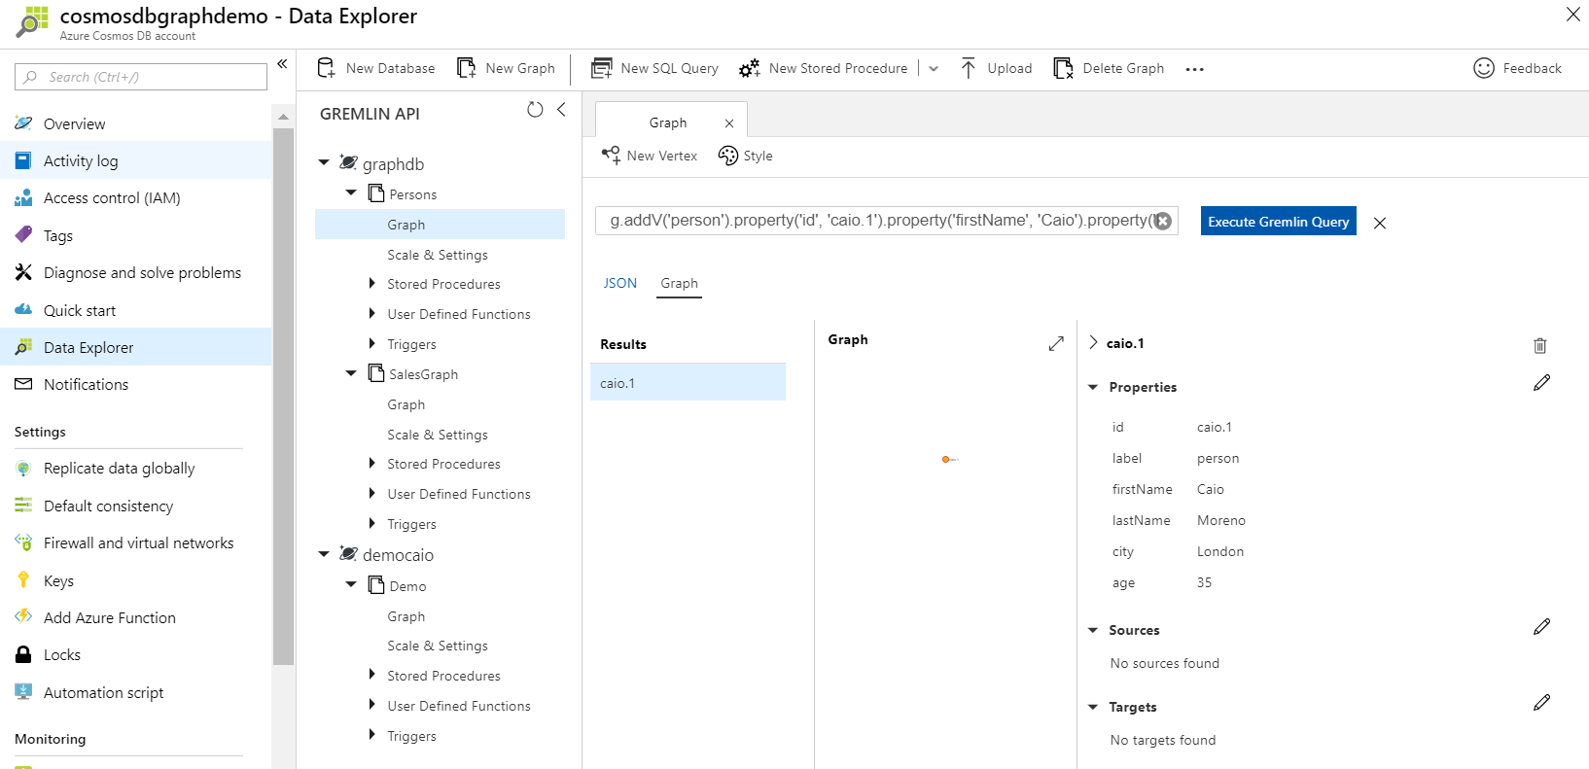The height and width of the screenshot is (769, 1589).
Task: Collapse the Targets section
Action: [x=1093, y=707]
